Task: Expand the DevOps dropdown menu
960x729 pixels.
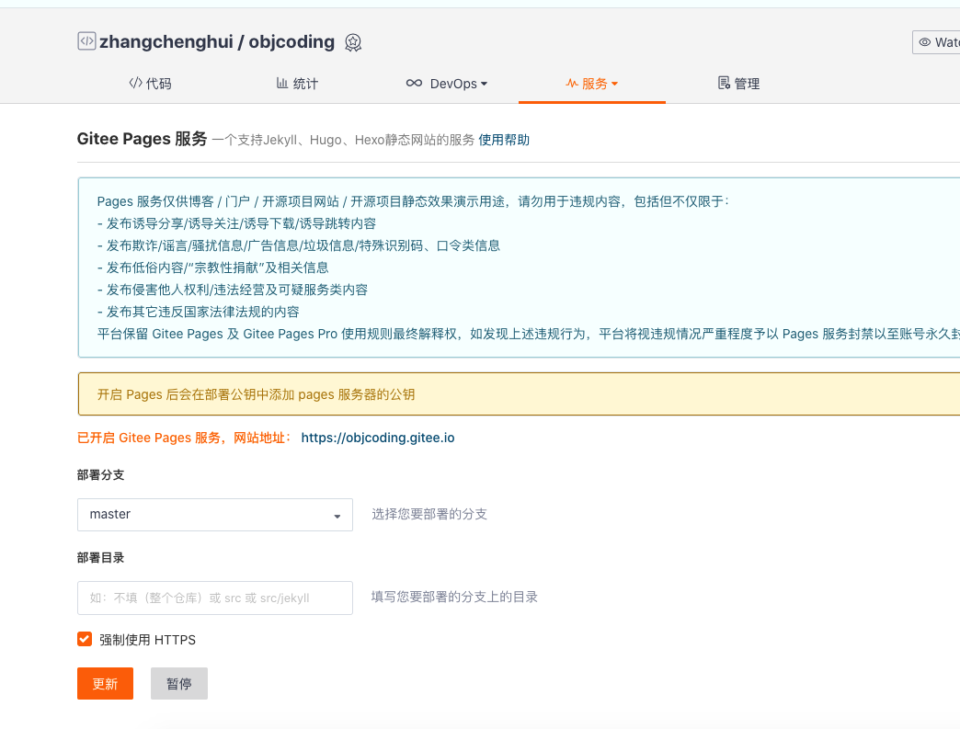Action: [x=446, y=84]
